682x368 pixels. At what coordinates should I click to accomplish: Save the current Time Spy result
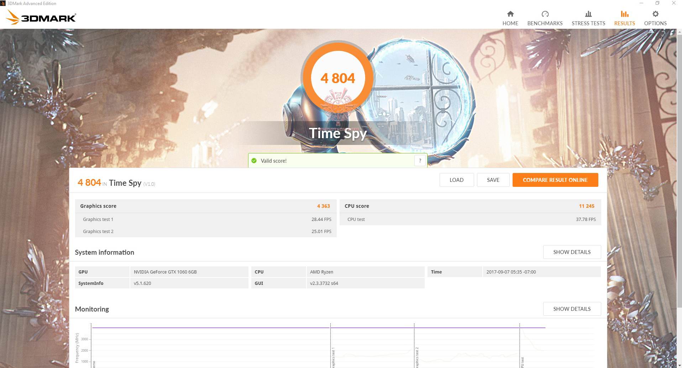click(493, 180)
